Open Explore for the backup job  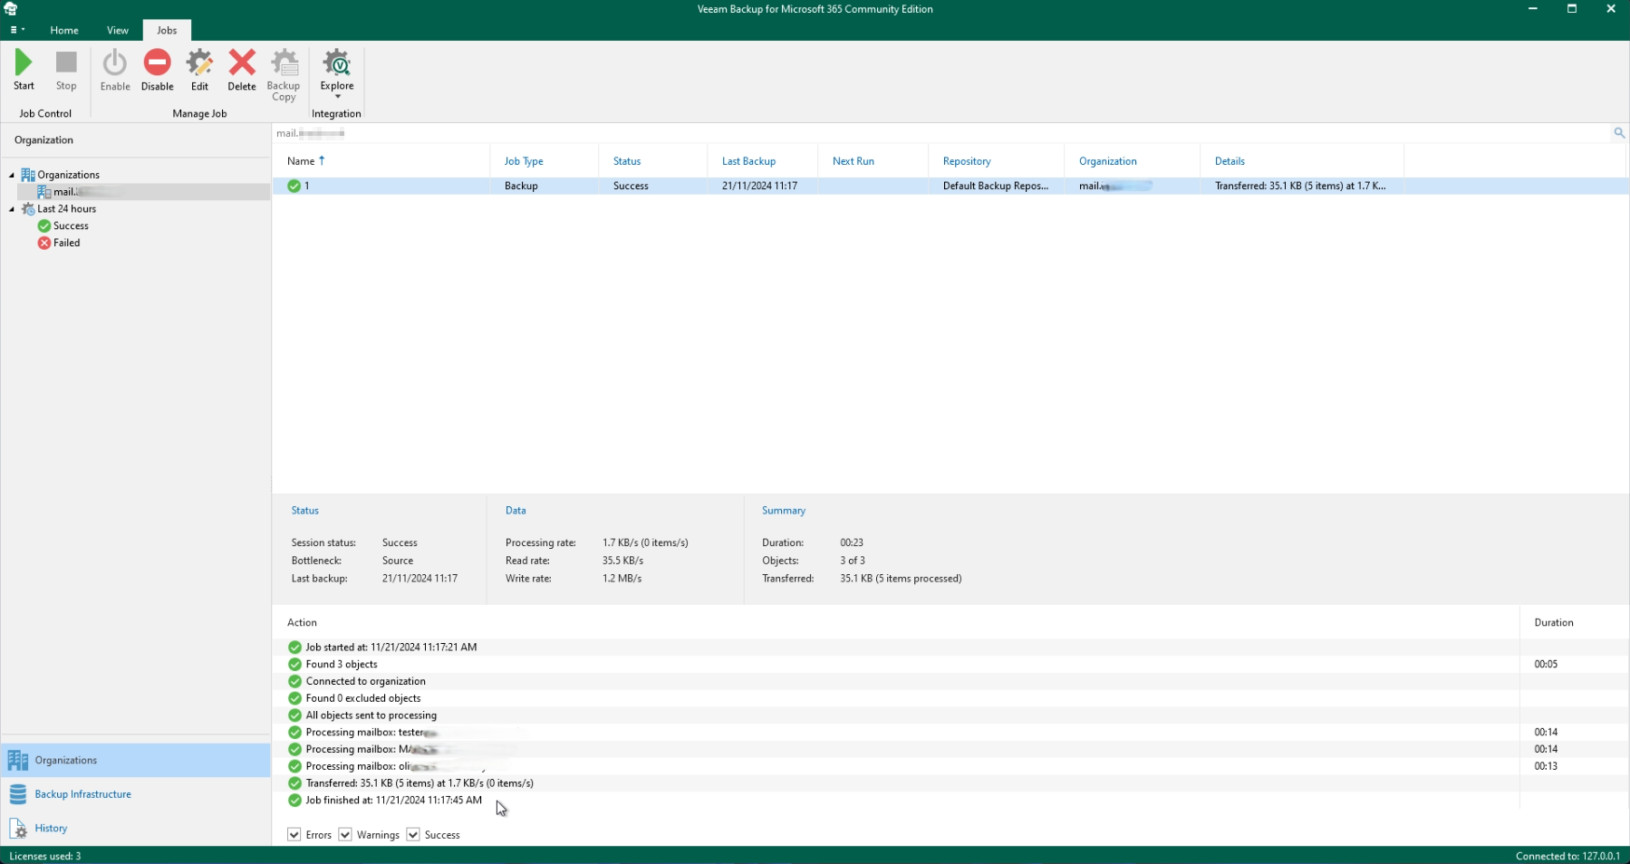pos(336,63)
